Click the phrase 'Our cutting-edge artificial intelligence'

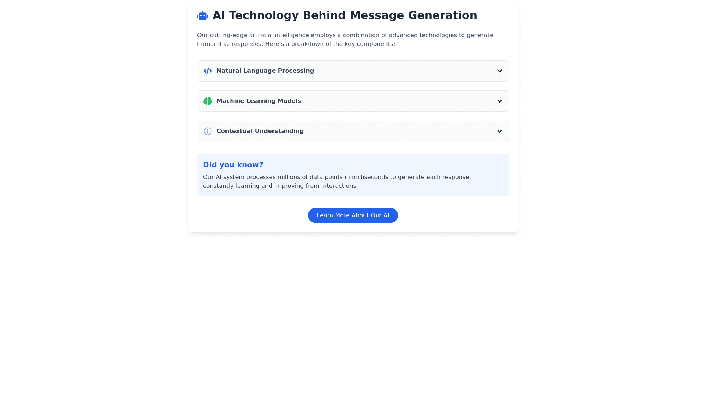[x=253, y=35]
